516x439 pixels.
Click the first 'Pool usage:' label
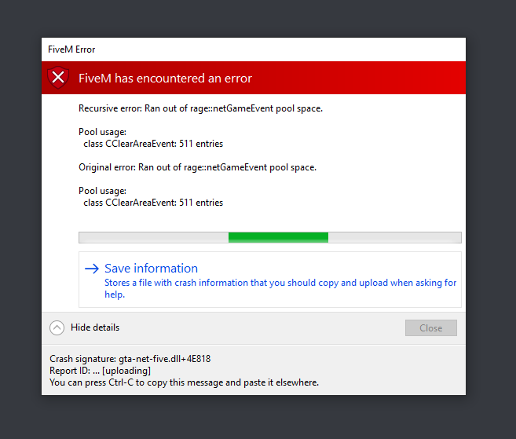click(102, 132)
